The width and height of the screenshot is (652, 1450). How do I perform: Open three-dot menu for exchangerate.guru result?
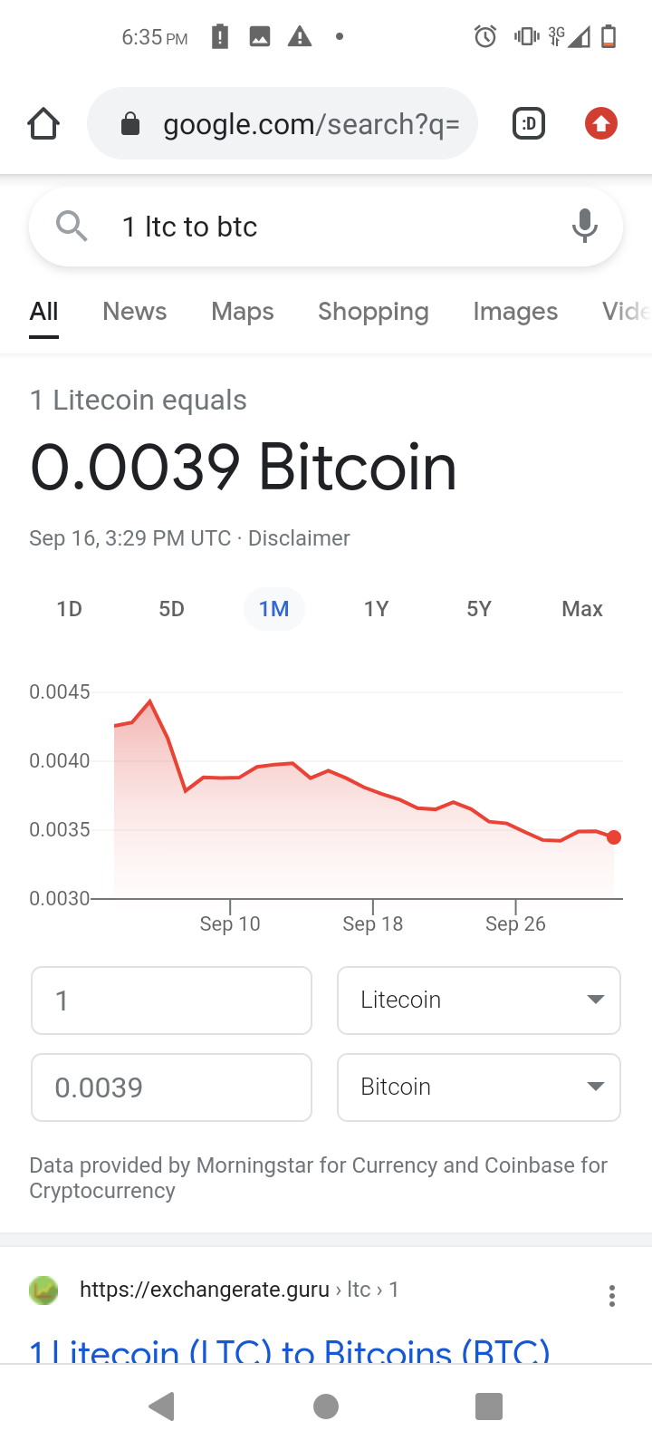pyautogui.click(x=612, y=1295)
